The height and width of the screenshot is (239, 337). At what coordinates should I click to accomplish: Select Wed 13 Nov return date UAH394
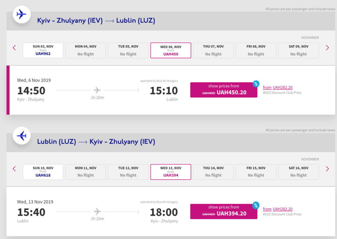(x=171, y=172)
